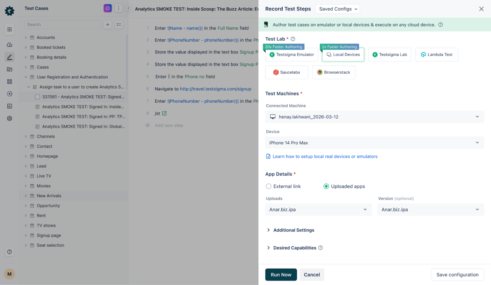The image size is (491, 285).
Task: Select the External link radio button
Action: [x=269, y=186]
